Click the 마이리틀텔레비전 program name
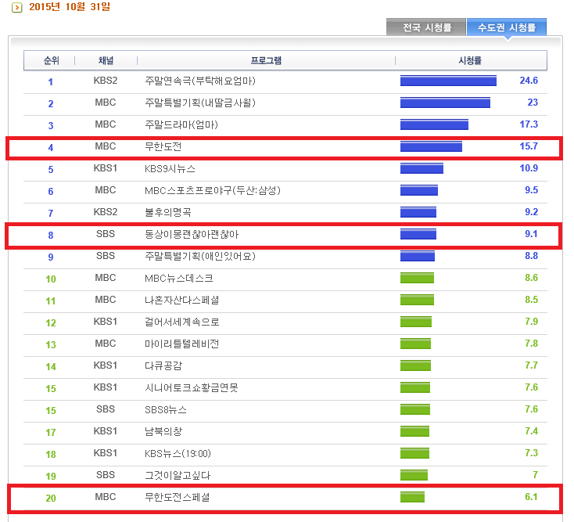The width and height of the screenshot is (574, 522). [x=182, y=344]
